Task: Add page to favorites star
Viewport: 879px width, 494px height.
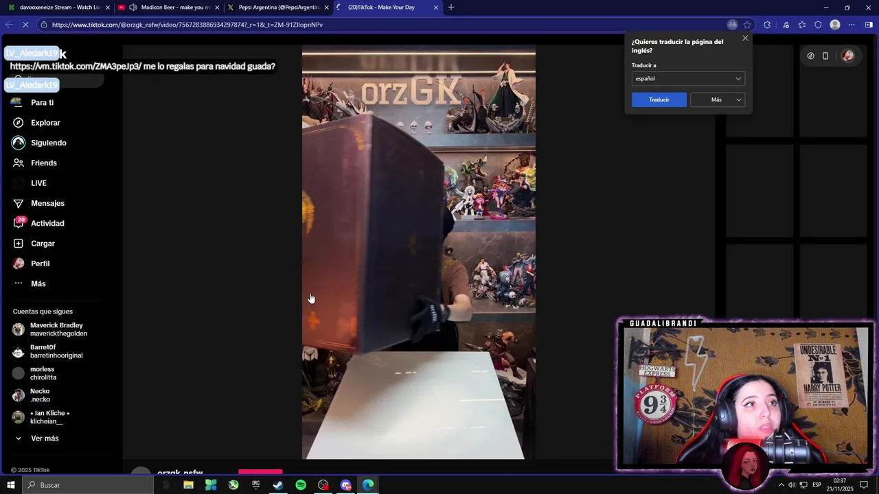Action: click(x=747, y=25)
